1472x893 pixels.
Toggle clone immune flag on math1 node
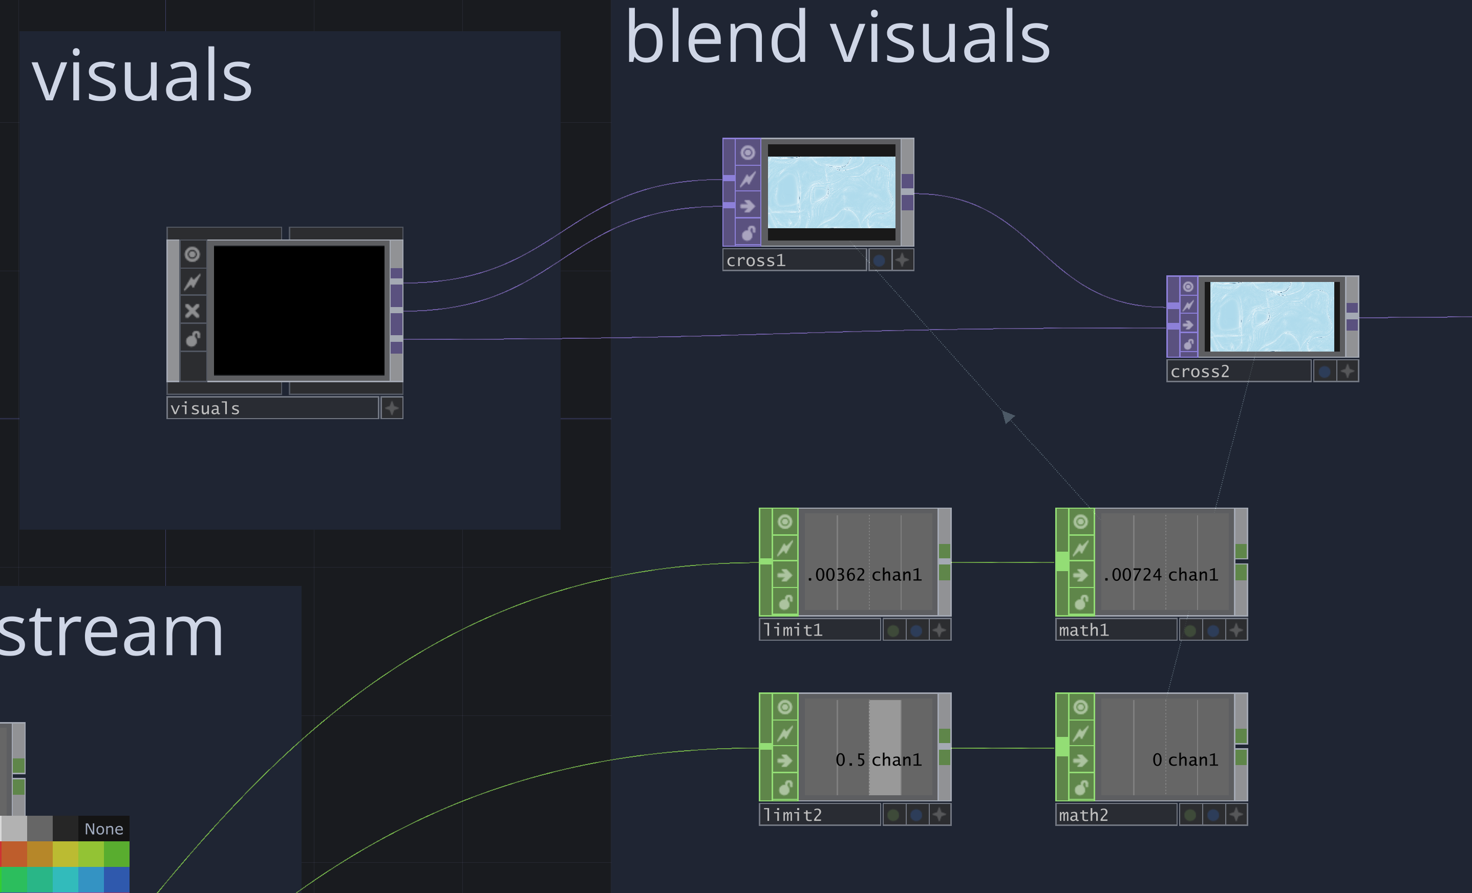(x=1081, y=548)
